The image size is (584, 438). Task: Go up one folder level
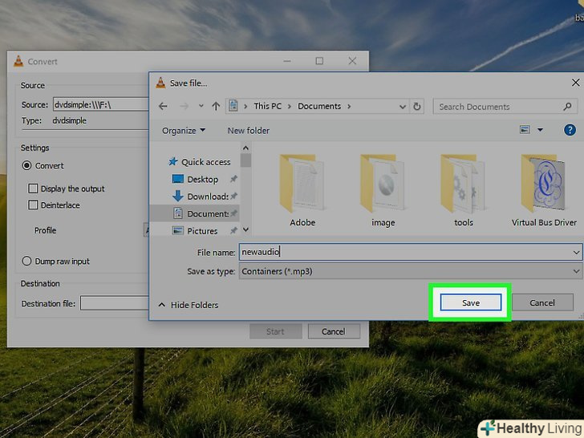point(216,107)
